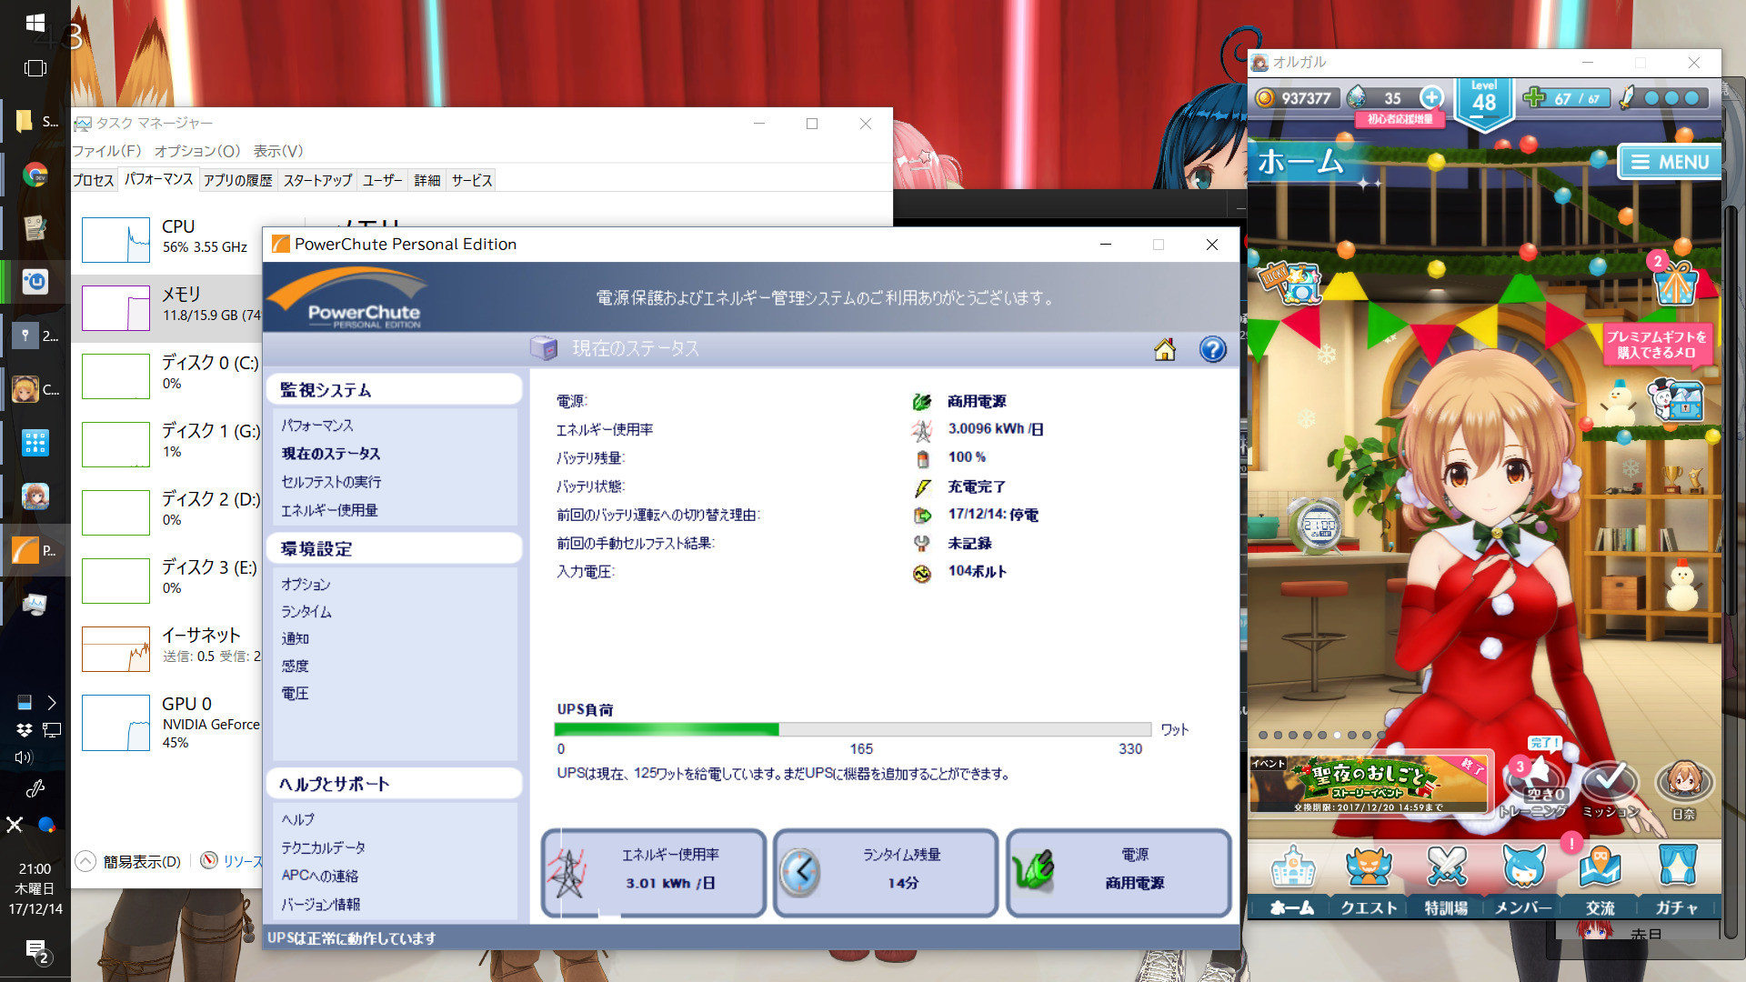
Task: Open the training hand icon with badge
Action: (1535, 780)
